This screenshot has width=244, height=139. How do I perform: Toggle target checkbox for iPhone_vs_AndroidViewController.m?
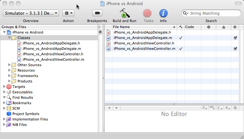(x=235, y=49)
